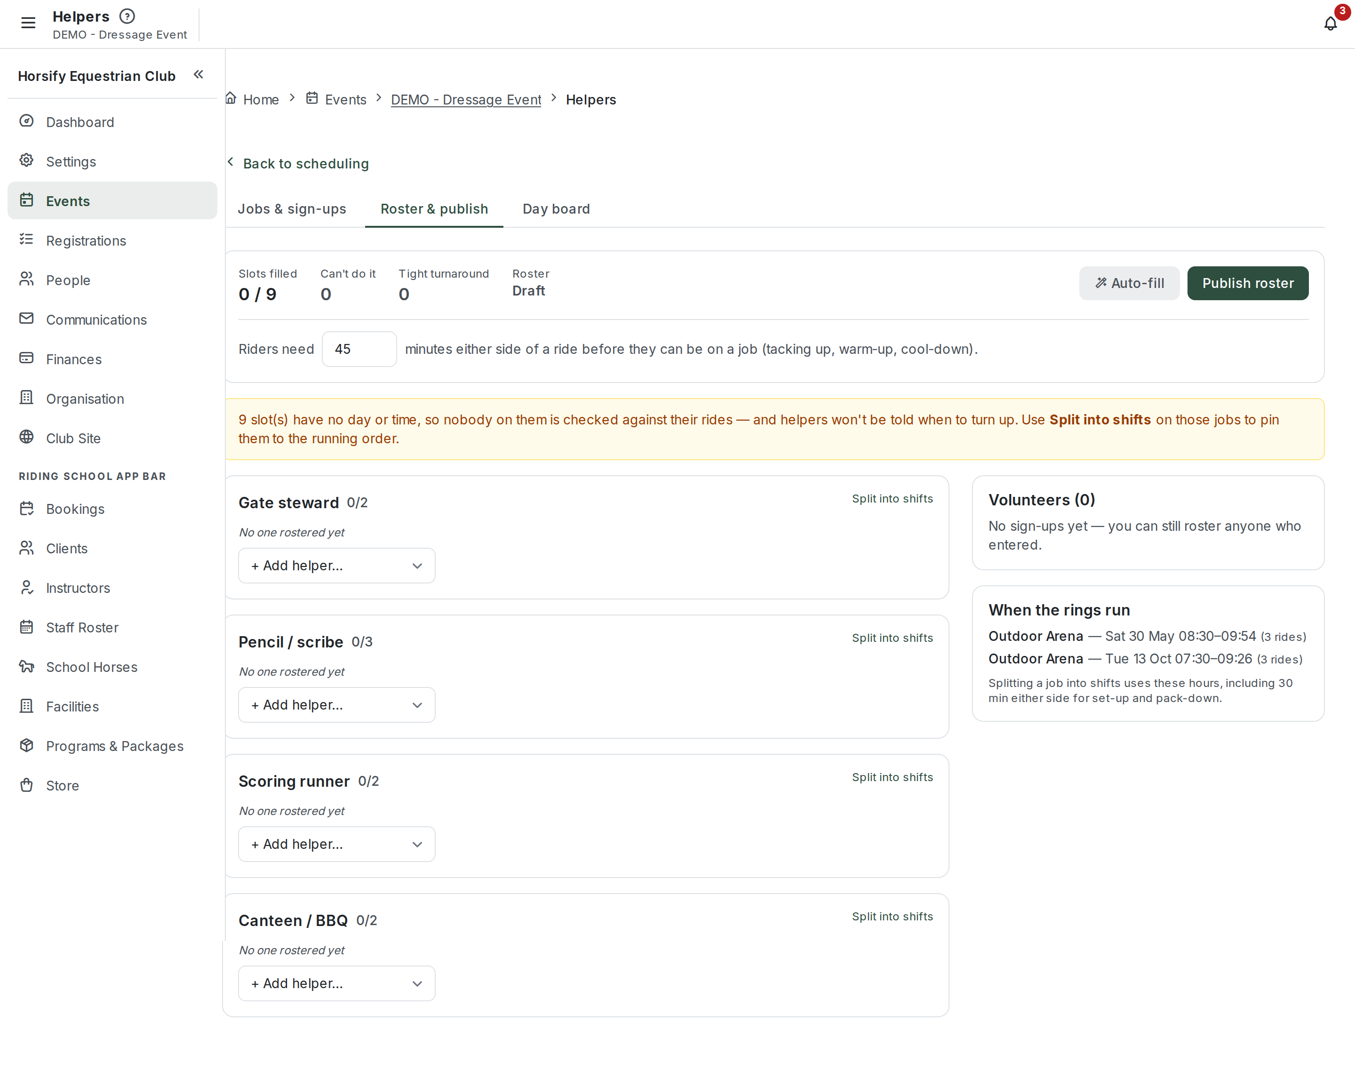
Task: Open DEMO - Dressage Event breadcrumb link
Action: (466, 100)
